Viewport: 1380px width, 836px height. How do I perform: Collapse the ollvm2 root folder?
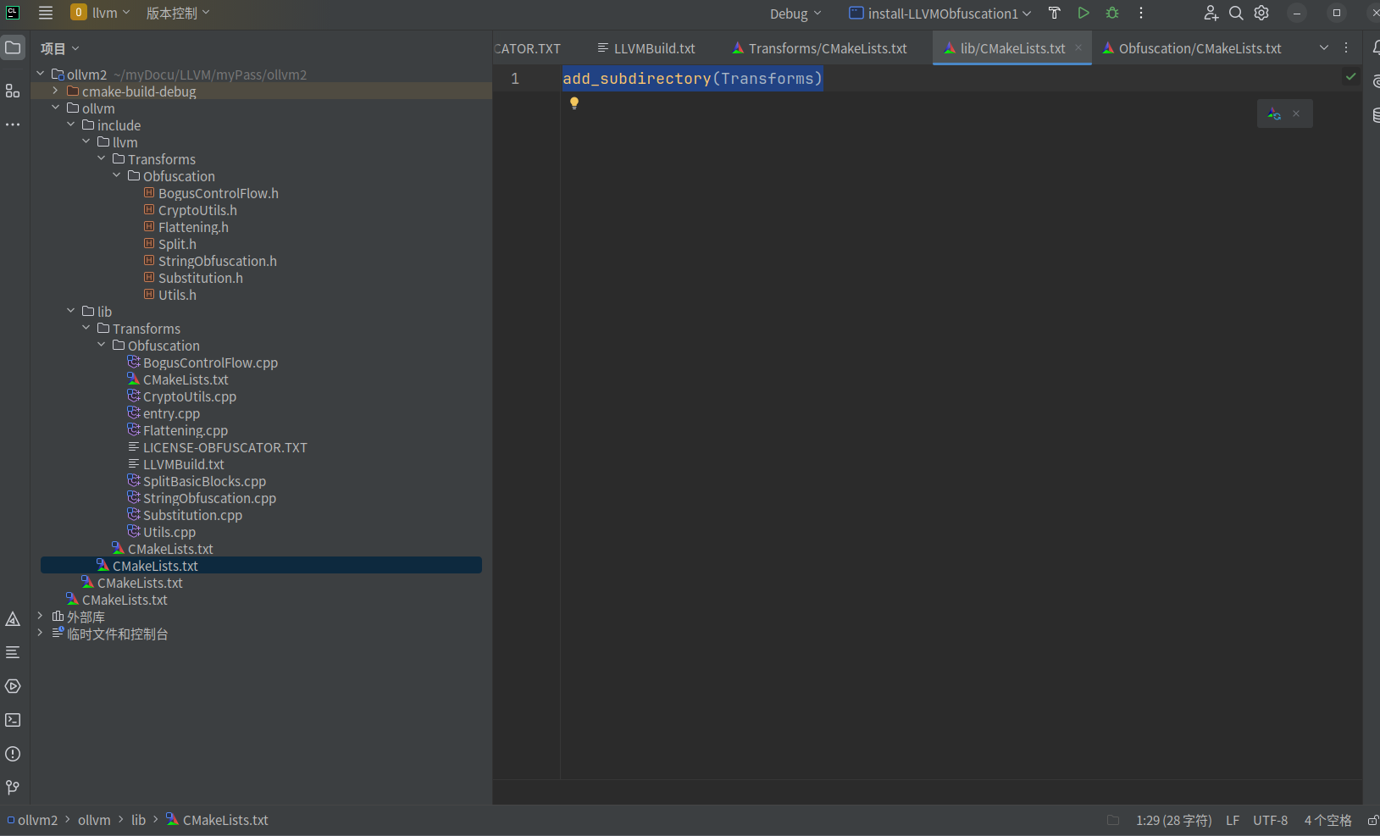(40, 74)
